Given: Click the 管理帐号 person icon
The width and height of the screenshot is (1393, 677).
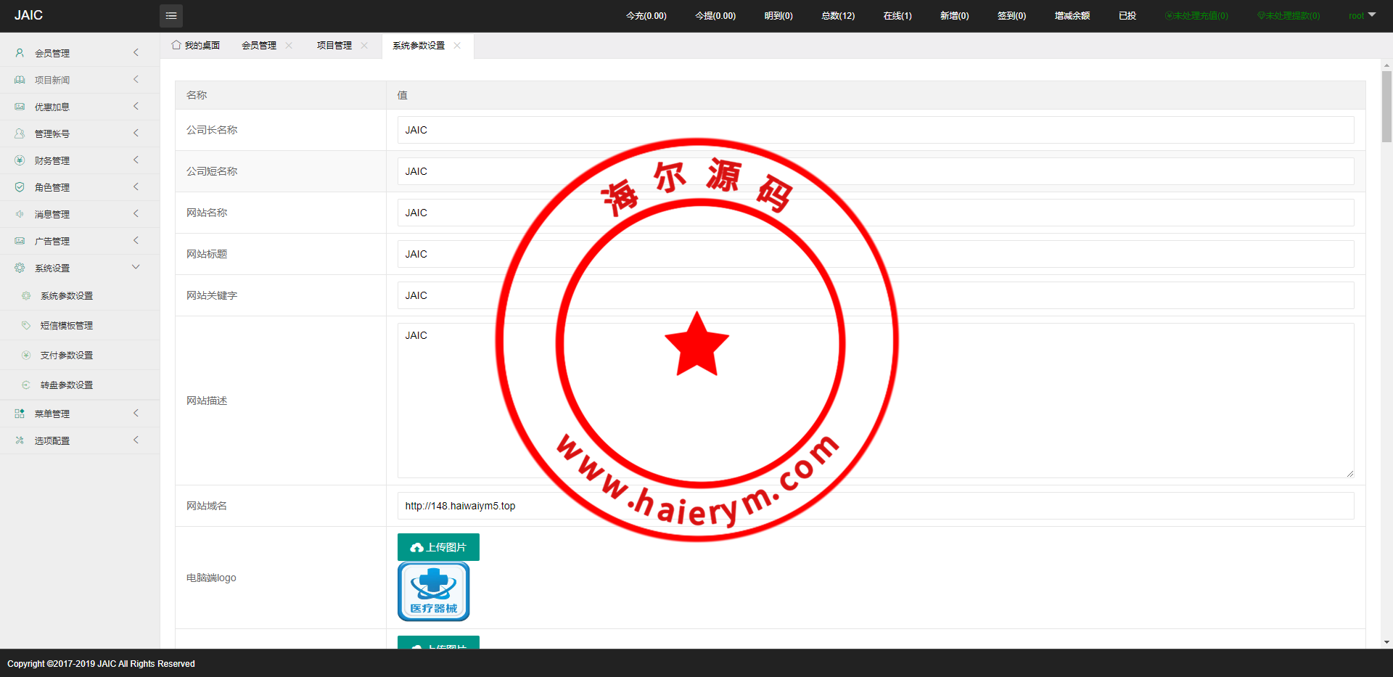Looking at the screenshot, I should pos(20,134).
